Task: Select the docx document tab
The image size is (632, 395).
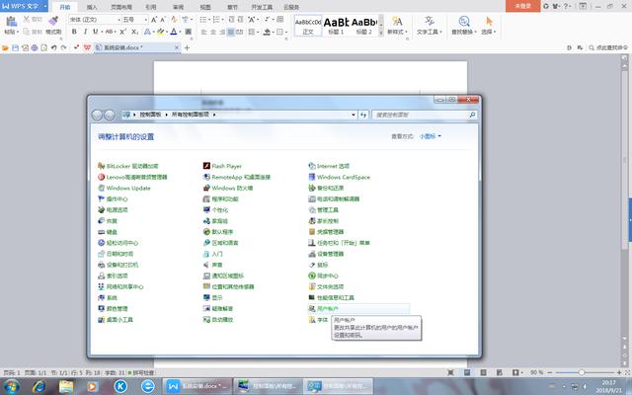Action: click(137, 47)
